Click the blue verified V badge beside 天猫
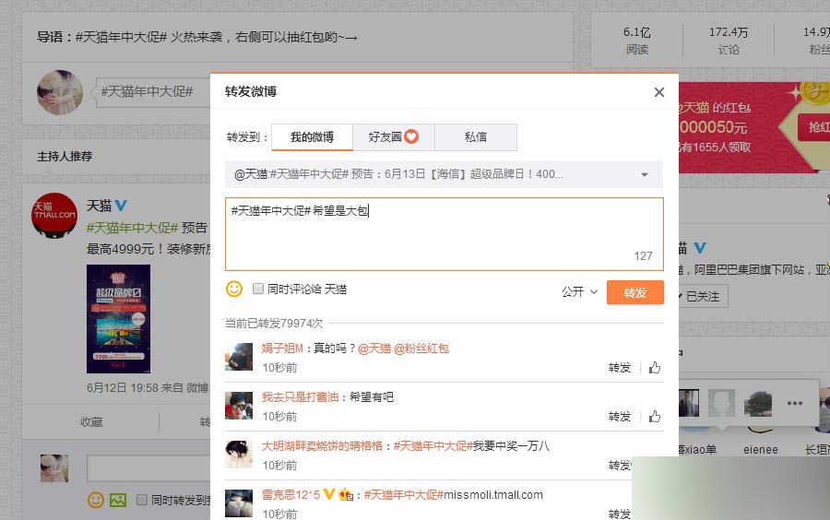This screenshot has height=520, width=830. [121, 206]
